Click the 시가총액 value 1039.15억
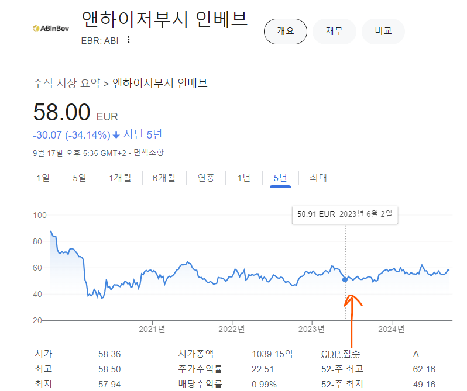Image resolution: width=467 pixels, height=391 pixels. (x=272, y=354)
